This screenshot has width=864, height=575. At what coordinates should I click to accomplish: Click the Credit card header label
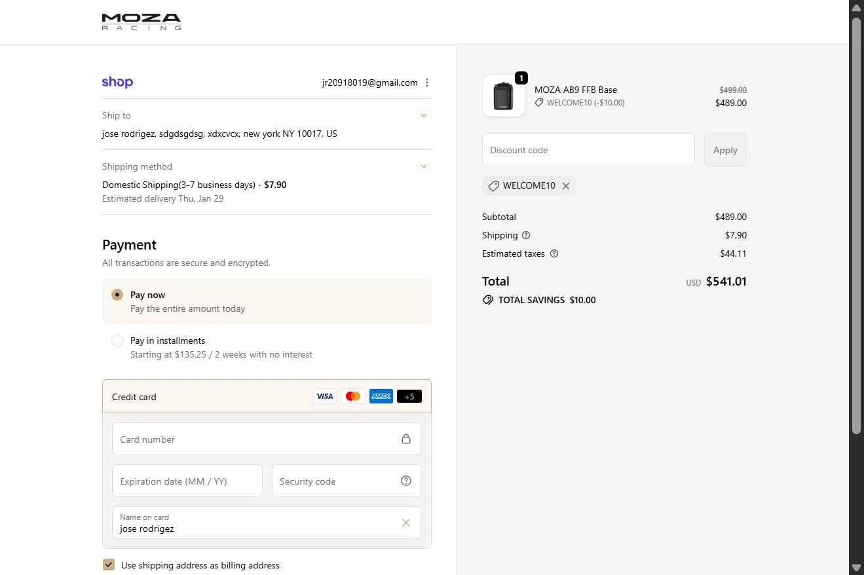134,397
